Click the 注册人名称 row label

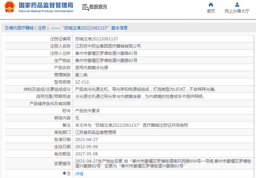point(60,46)
